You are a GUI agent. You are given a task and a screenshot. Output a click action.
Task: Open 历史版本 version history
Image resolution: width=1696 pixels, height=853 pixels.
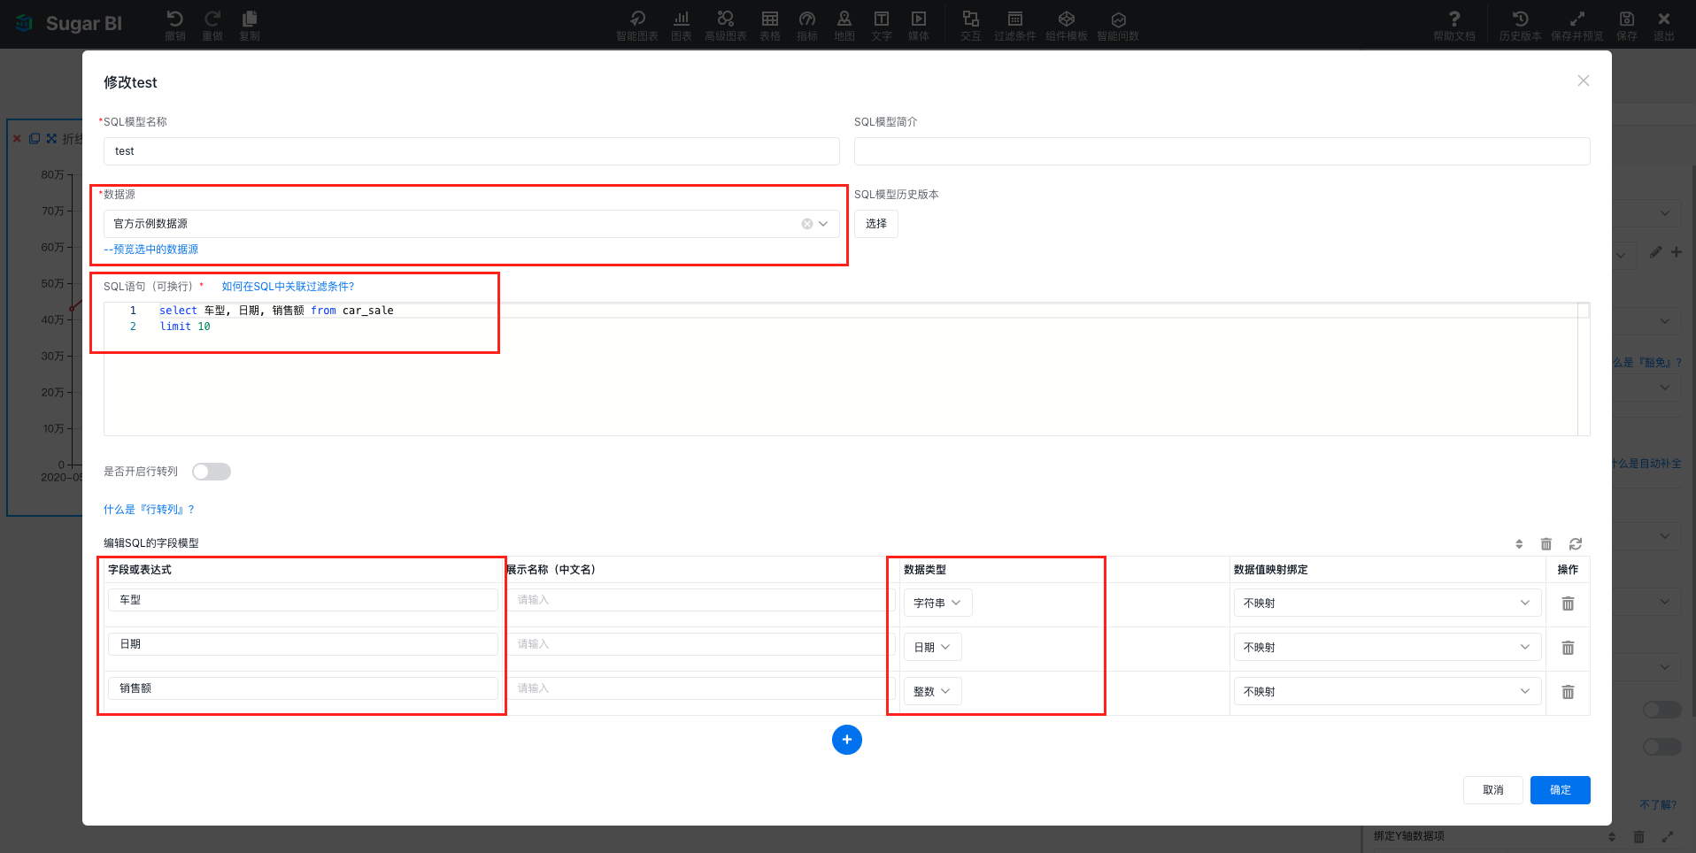tap(1521, 25)
